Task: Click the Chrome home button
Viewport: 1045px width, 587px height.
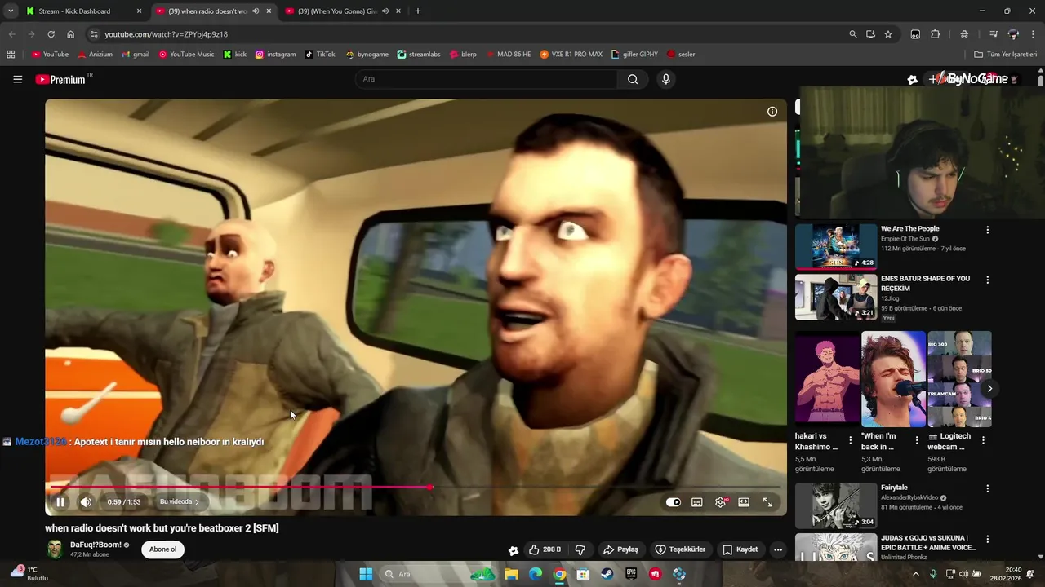Action: pos(71,34)
